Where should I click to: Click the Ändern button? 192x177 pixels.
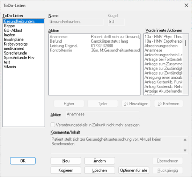[100, 161]
